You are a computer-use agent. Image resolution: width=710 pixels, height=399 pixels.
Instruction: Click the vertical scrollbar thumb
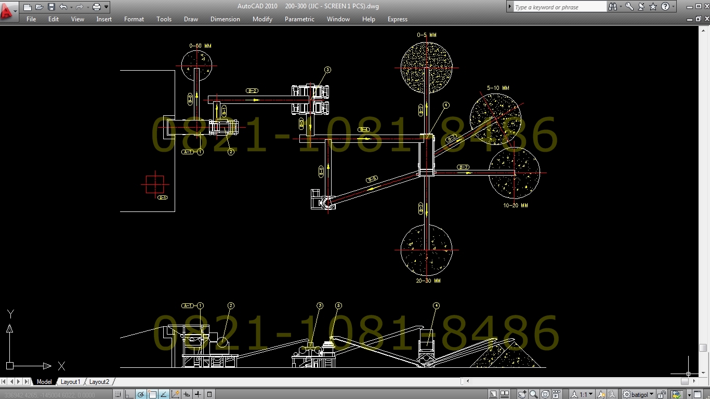703,348
